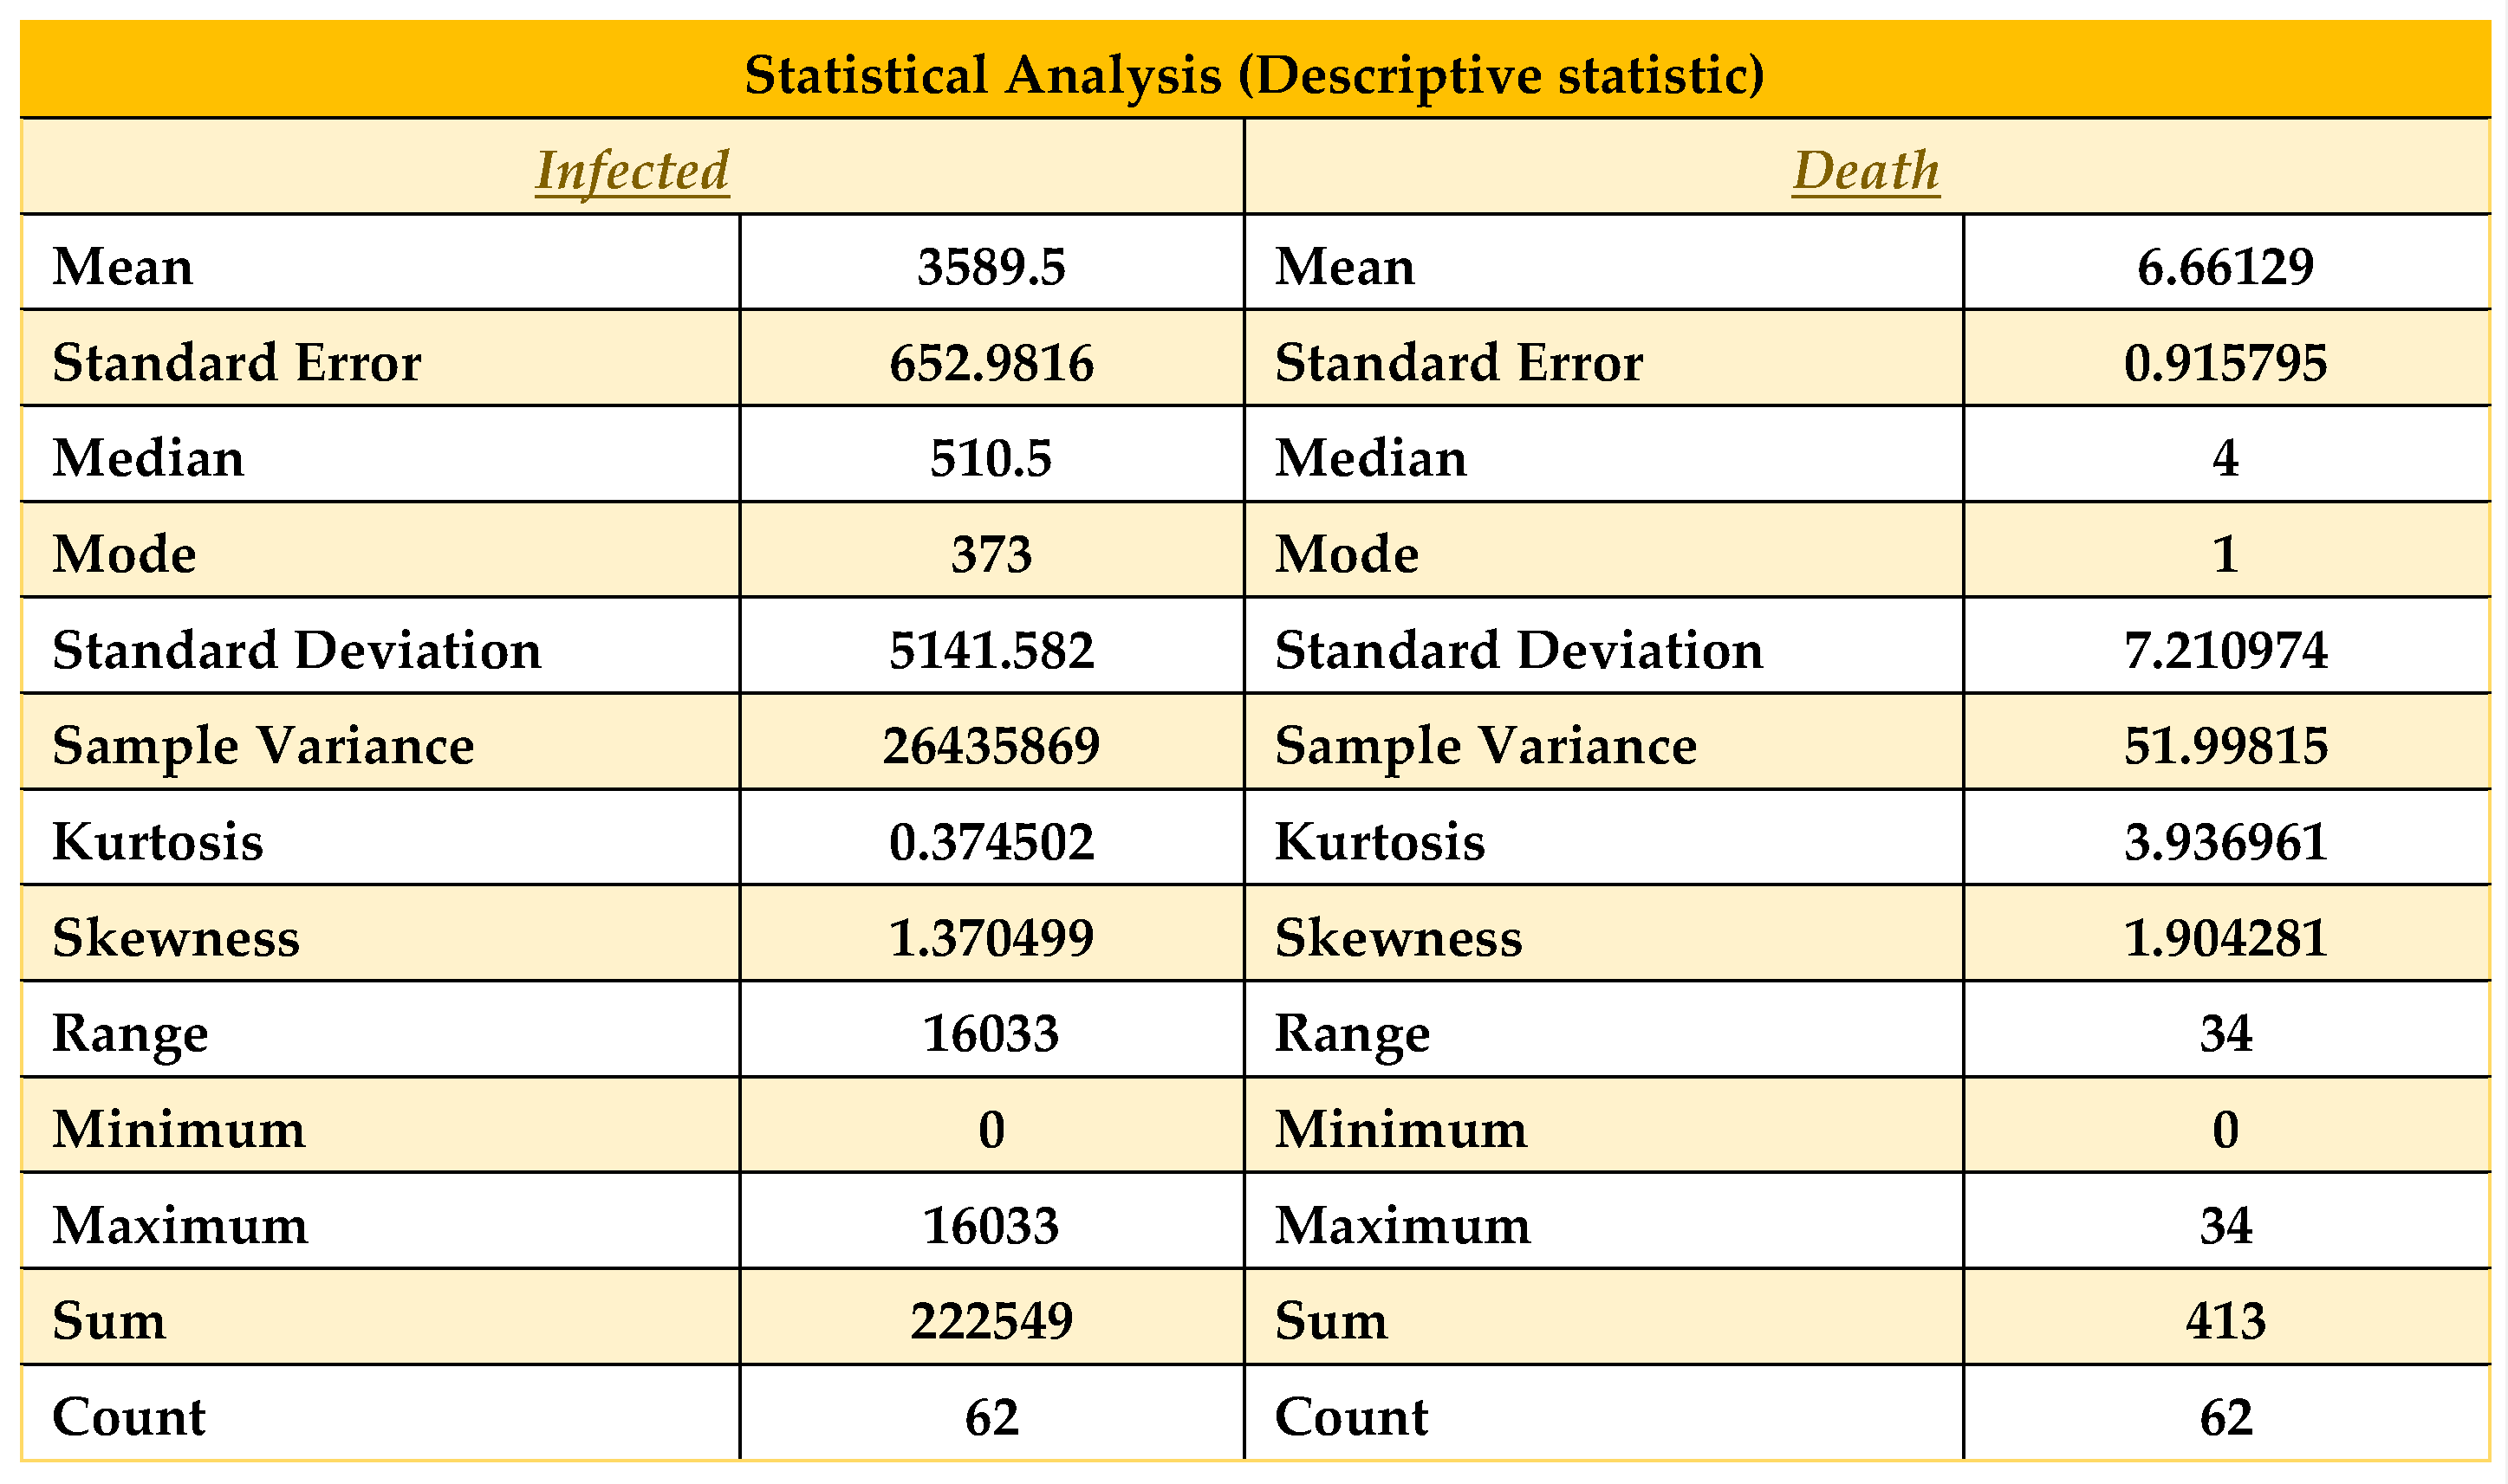Screen dimensions: 2508x1484
Task: Click the Infected kurtosis value 0.374502
Action: click(991, 842)
